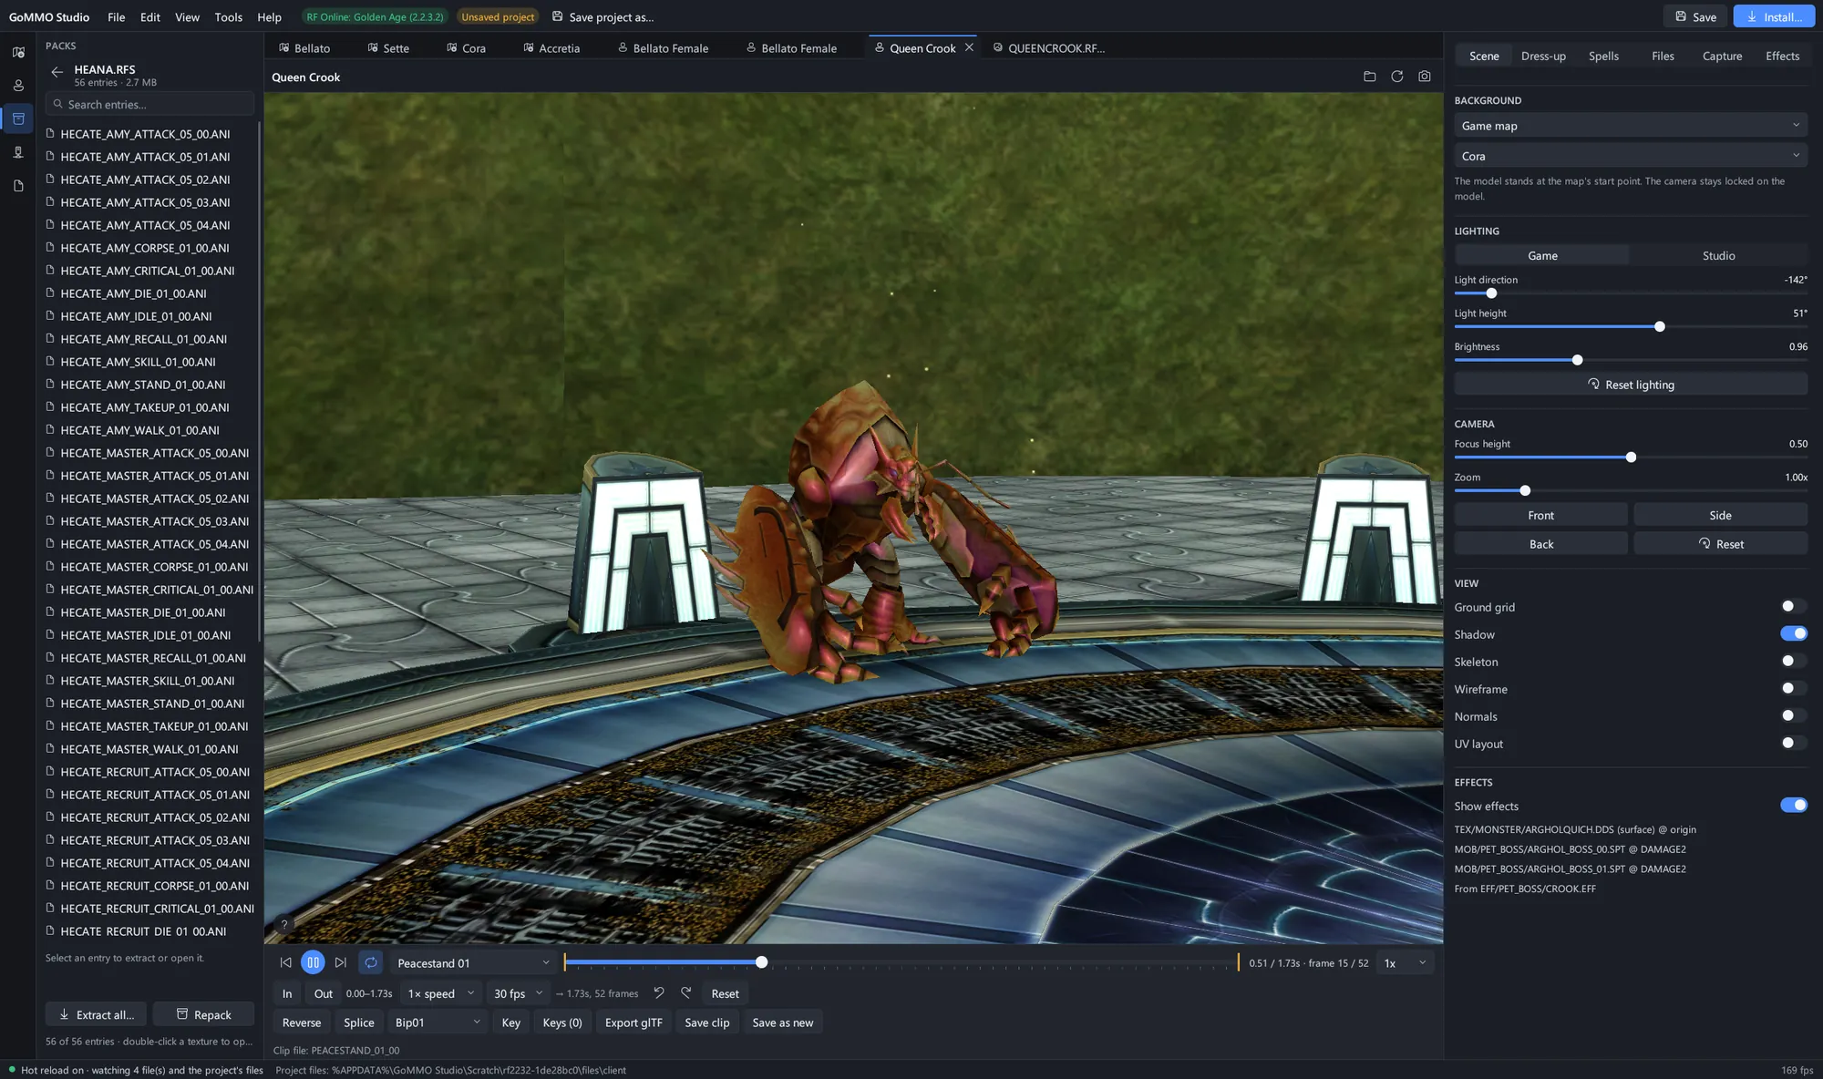
Task: Switch to the Dress-up tab
Action: [1543, 56]
